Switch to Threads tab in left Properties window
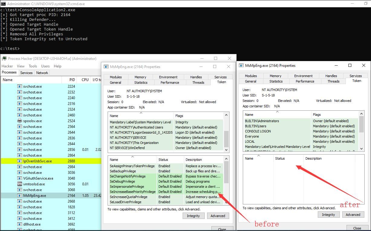 point(198,83)
